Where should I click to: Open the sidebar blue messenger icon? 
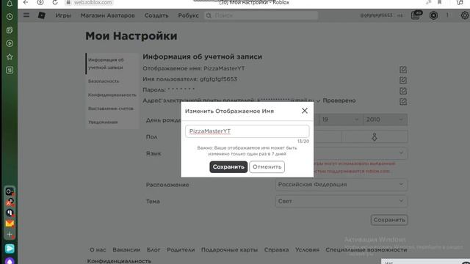[x=10, y=249]
